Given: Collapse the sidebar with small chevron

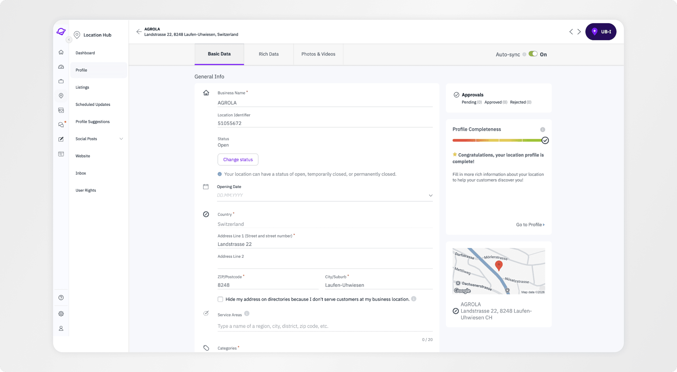Looking at the screenshot, I should 69,40.
